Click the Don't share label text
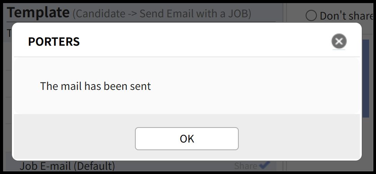Screen dimensions: 376x174 [346, 16]
